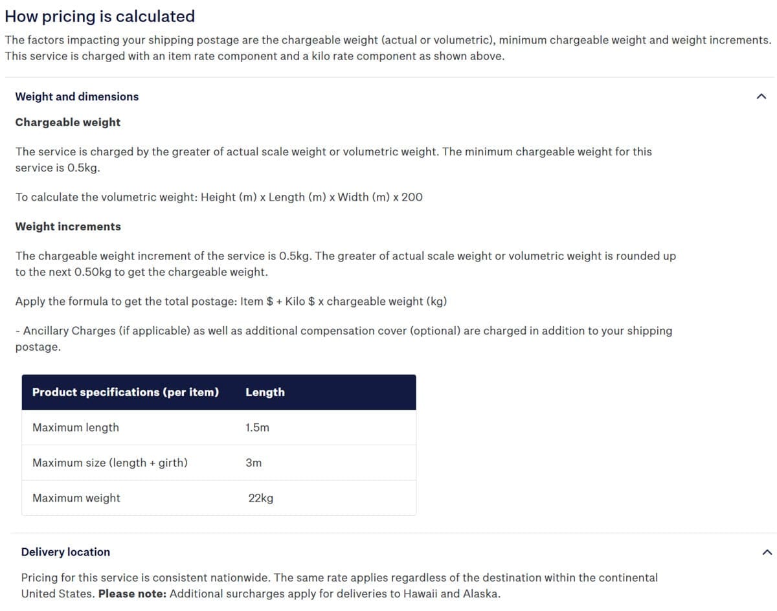Screen dimensions: 777x611
Task: Collapse the Weight and dimensions chevron arrow
Action: point(761,97)
